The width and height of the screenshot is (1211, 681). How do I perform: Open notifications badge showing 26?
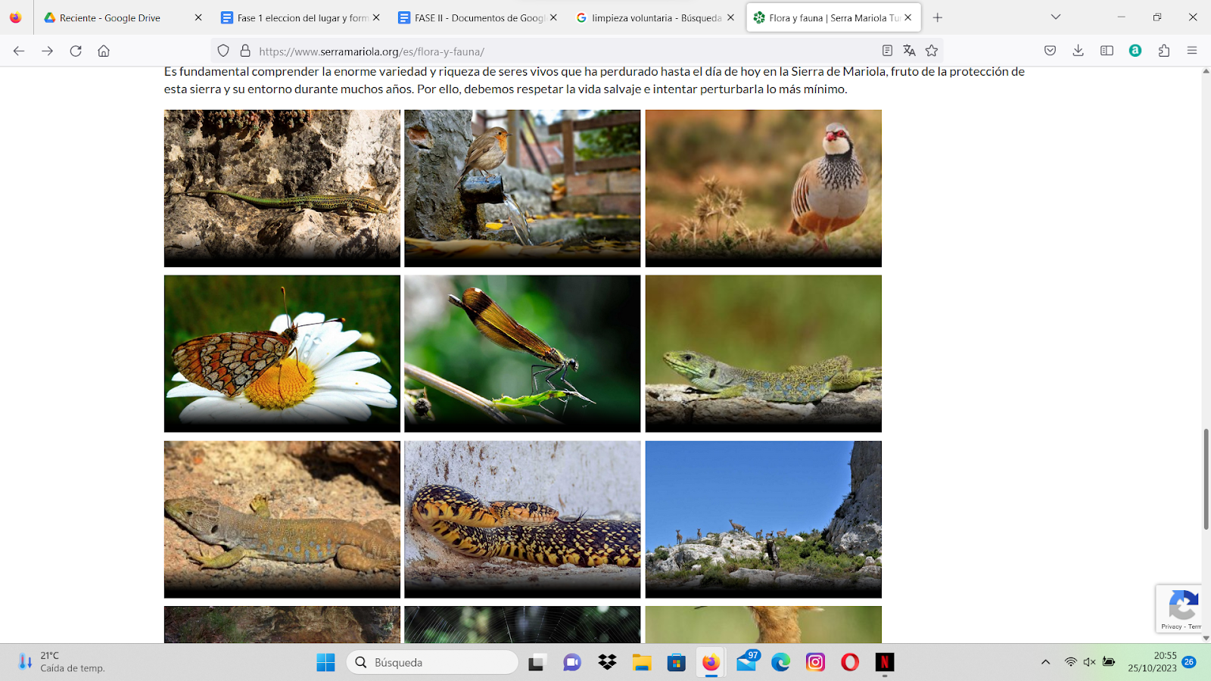[1189, 662]
